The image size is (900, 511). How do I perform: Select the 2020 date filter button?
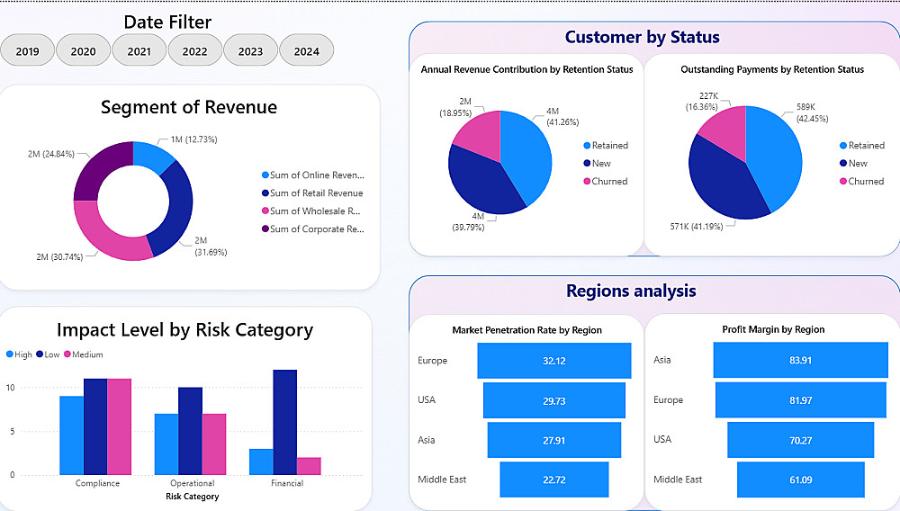coord(83,50)
